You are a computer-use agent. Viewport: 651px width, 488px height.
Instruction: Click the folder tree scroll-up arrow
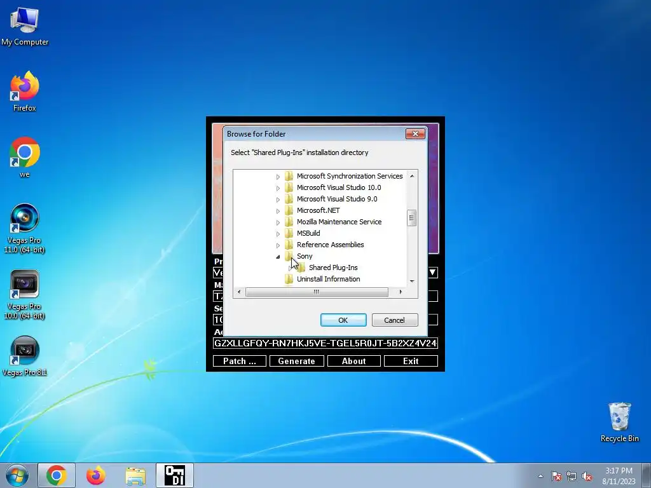pyautogui.click(x=412, y=176)
